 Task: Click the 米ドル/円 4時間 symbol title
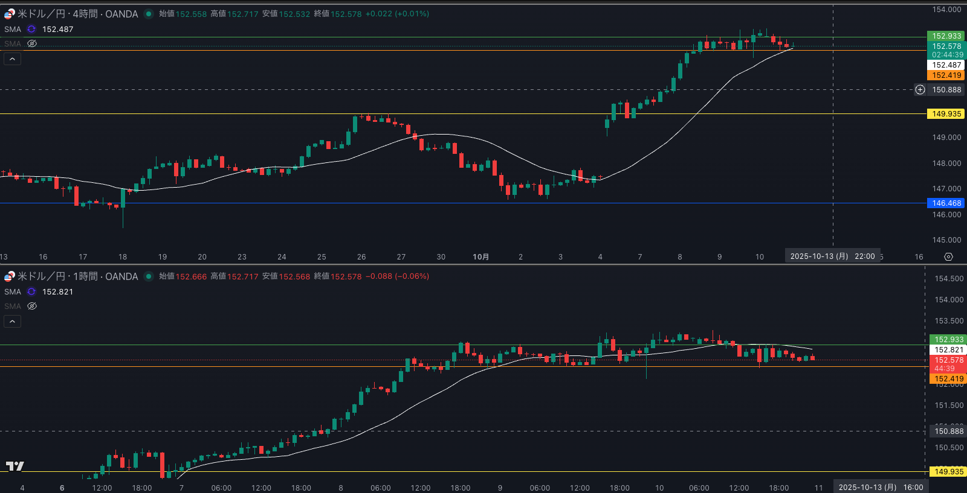click(77, 14)
